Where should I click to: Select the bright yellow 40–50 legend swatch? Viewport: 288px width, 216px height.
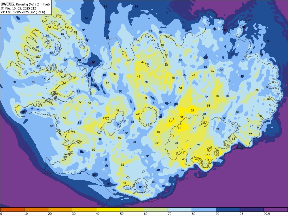108,210
